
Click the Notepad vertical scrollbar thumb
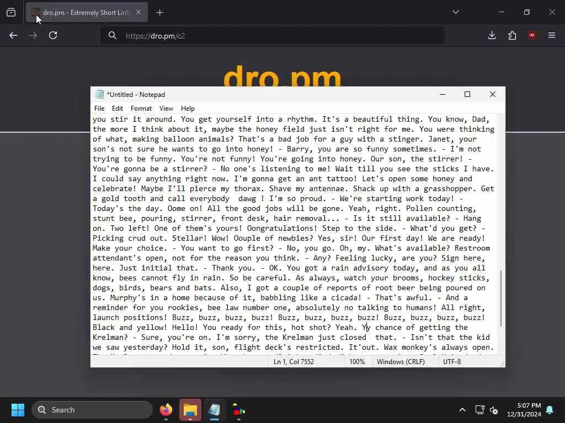click(501, 298)
